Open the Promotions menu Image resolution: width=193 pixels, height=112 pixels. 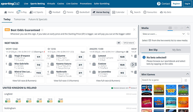86,4
